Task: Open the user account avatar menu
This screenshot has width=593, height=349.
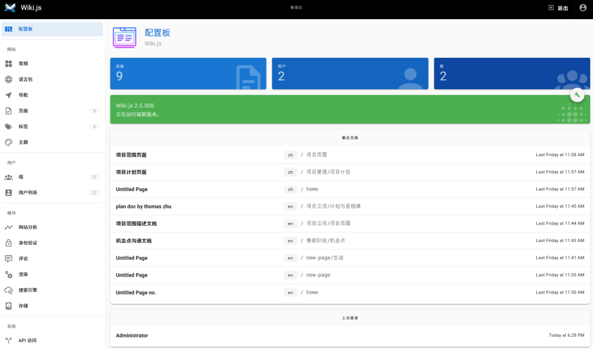Action: tap(583, 8)
